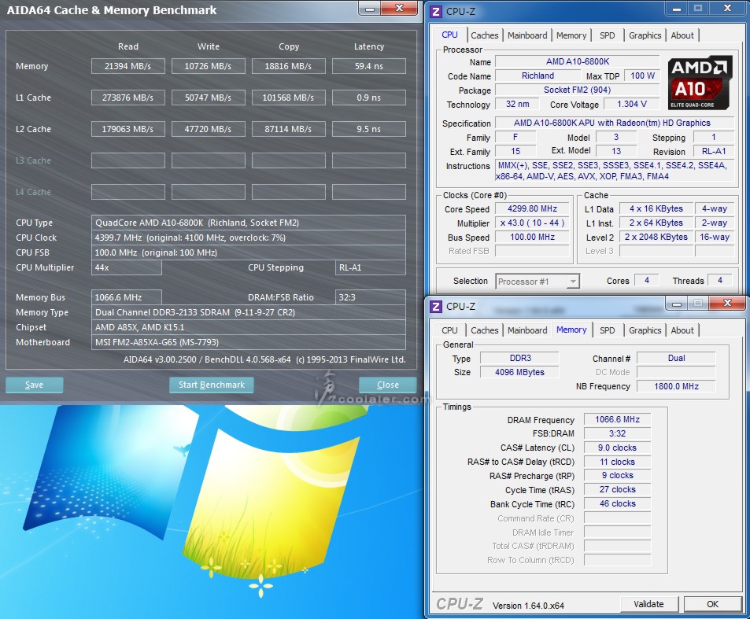Click Package field Socket FM2 (904)
Viewport: 750px width, 619px height.
(x=578, y=90)
